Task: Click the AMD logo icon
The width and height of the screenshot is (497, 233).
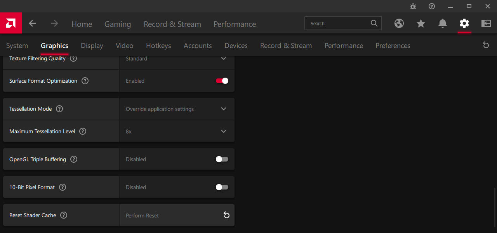Action: coord(10,23)
